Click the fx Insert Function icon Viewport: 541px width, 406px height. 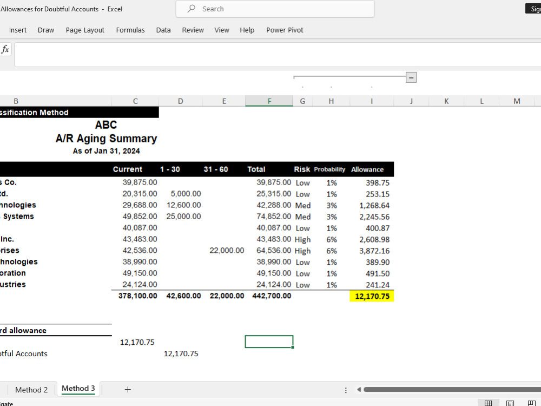[x=5, y=49]
